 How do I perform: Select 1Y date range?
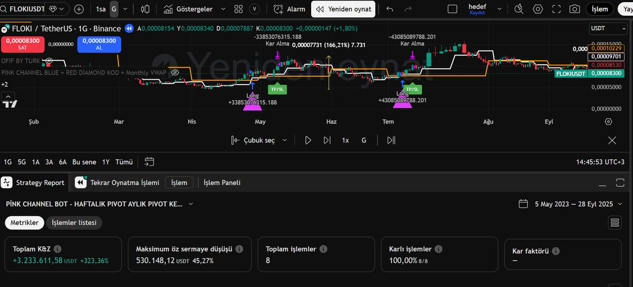[106, 162]
